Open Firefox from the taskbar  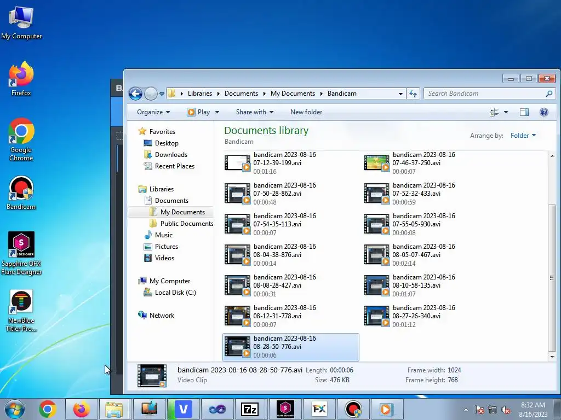(82, 409)
